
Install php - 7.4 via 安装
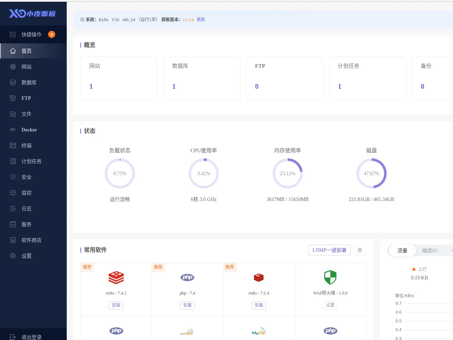(x=187, y=305)
